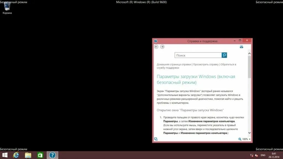Click the vertical scrollbar thumb
The image size is (283, 159).
click(250, 67)
